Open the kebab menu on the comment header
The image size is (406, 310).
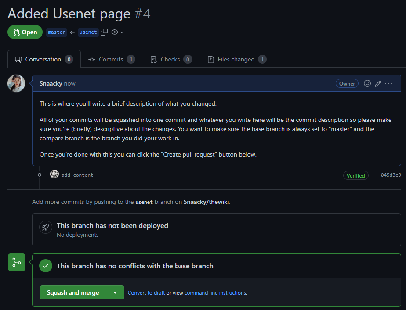(x=388, y=83)
